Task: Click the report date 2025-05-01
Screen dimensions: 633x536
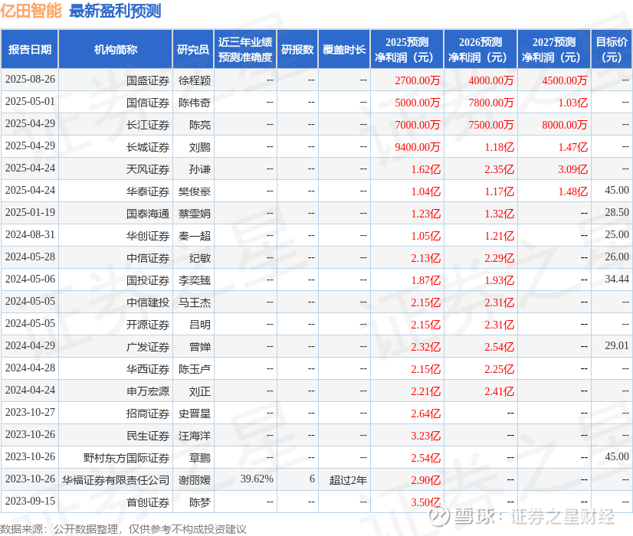Action: [x=30, y=101]
